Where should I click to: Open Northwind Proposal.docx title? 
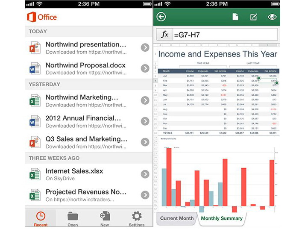[x=85, y=65]
